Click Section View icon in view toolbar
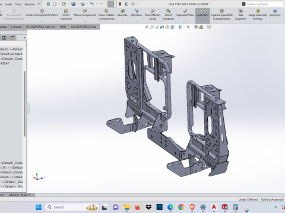 162,27
